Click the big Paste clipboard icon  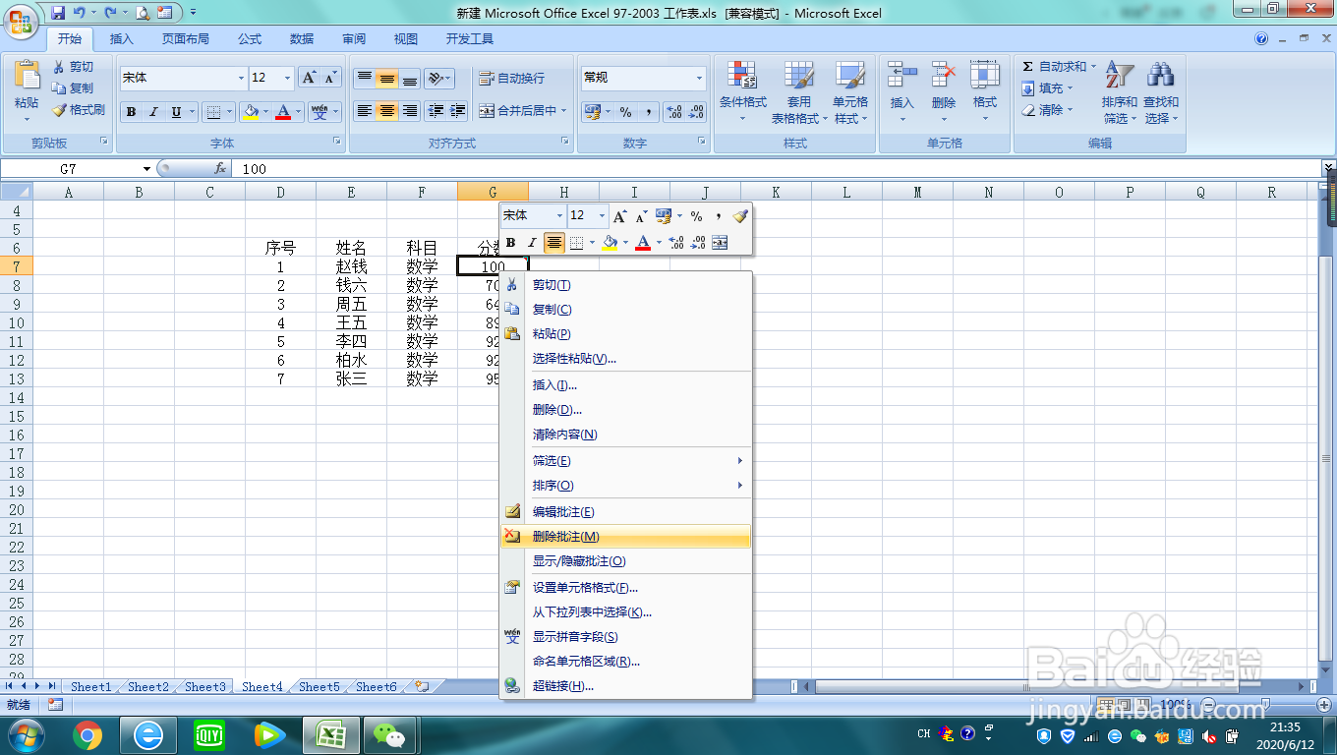(27, 75)
